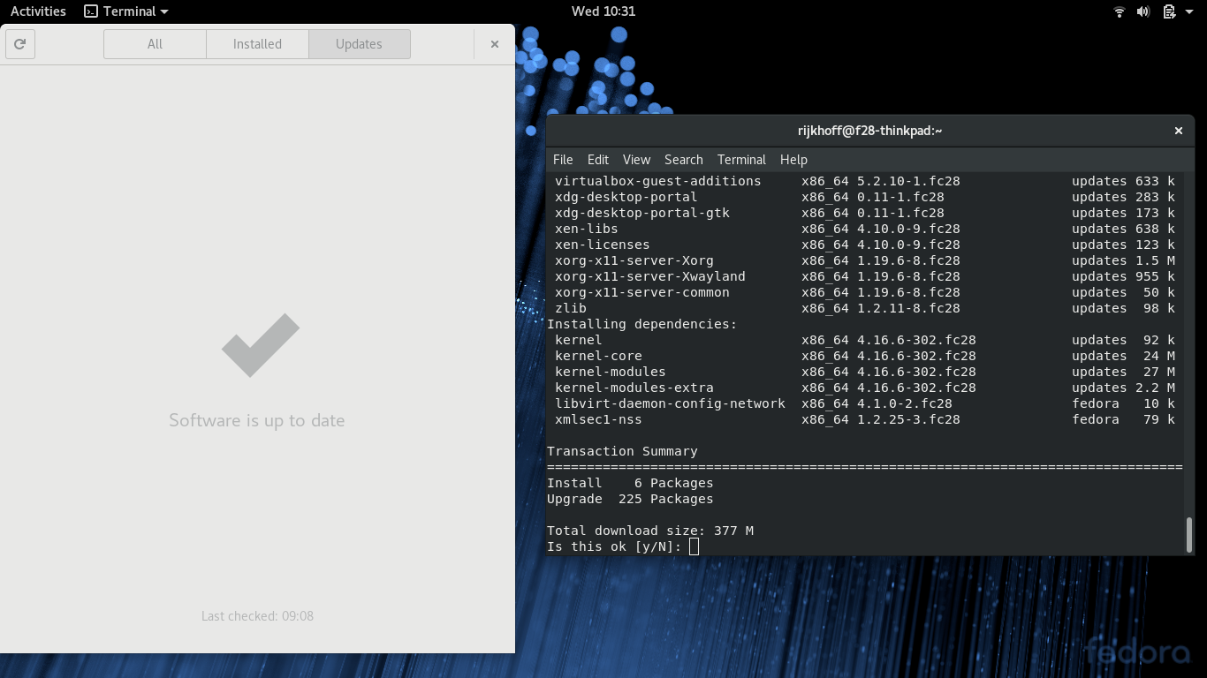This screenshot has width=1207, height=678.
Task: Switch to the All tab in Software
Action: coord(155,44)
